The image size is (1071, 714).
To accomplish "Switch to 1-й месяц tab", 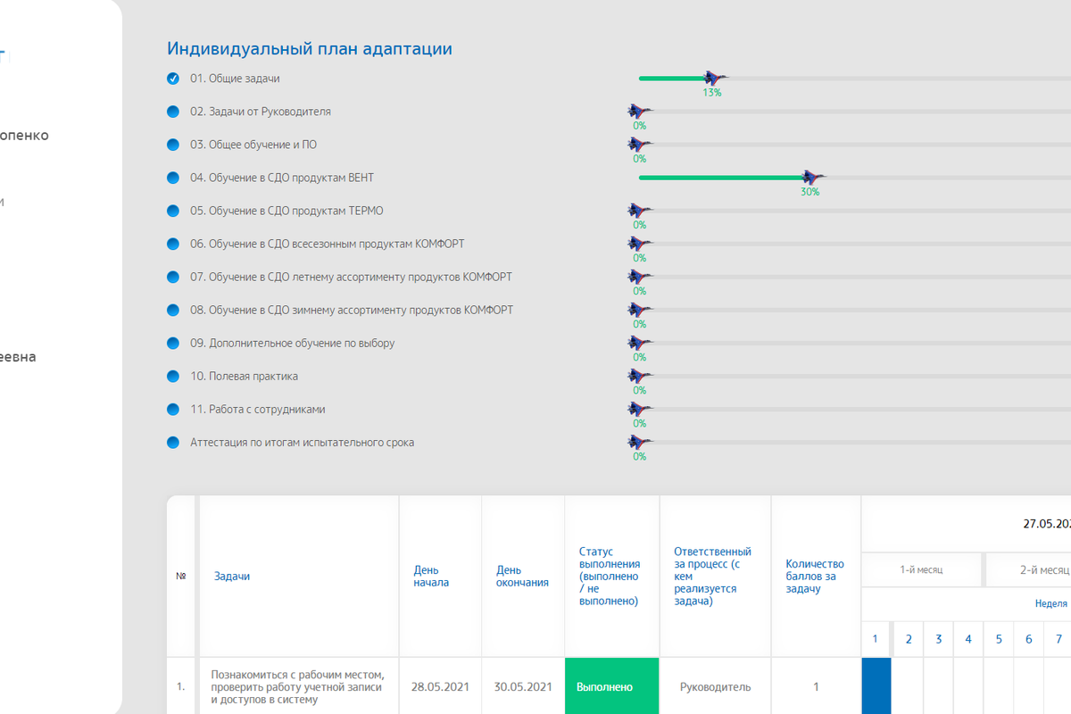I will (x=920, y=569).
